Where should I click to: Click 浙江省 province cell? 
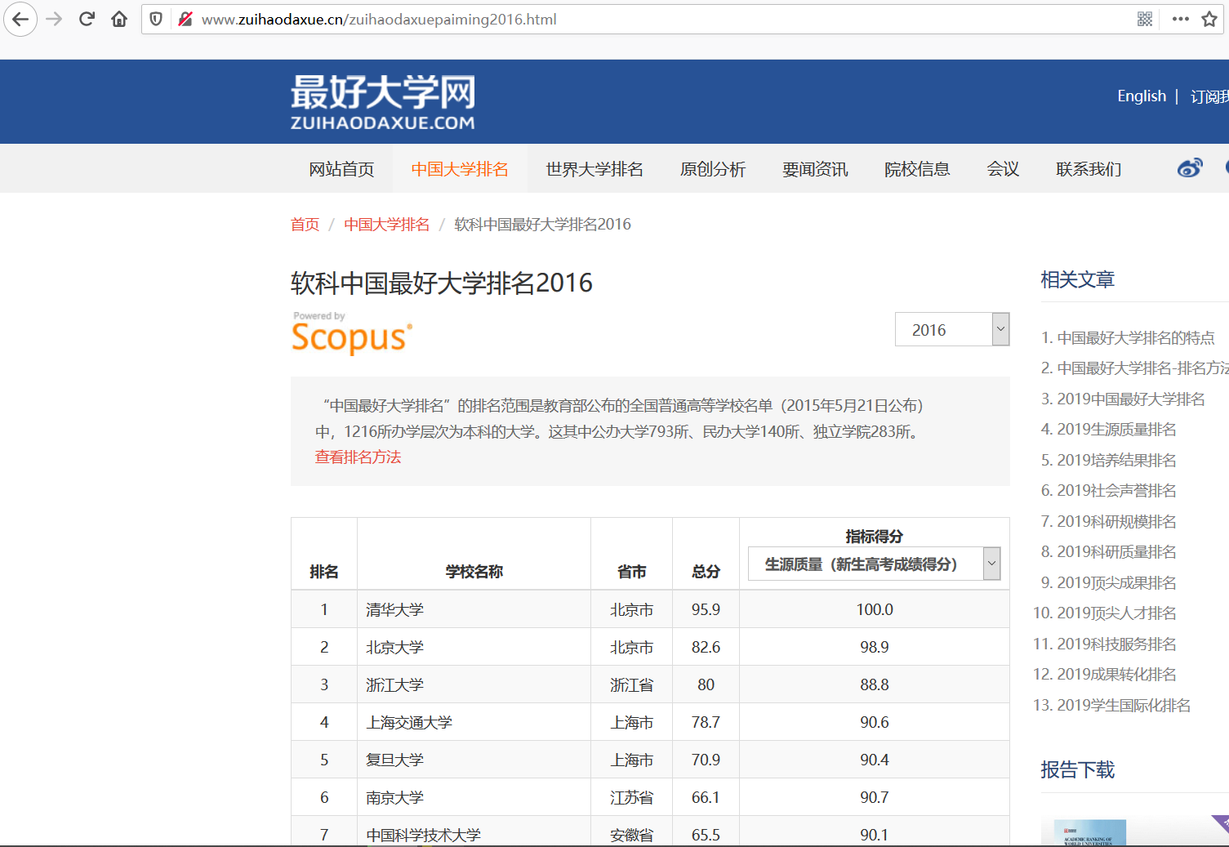click(x=631, y=685)
